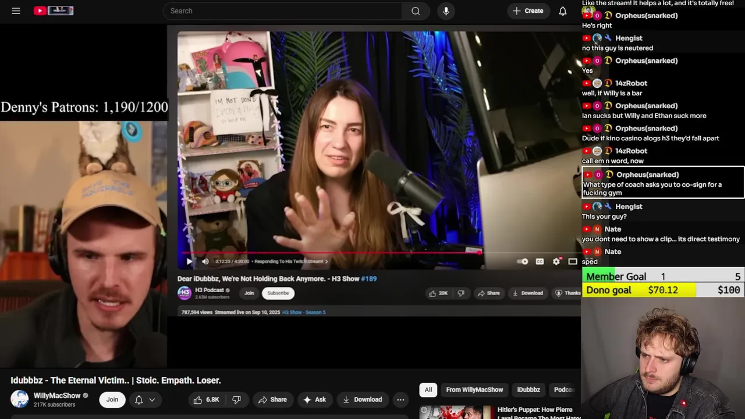Open the Create menu
745x419 pixels.
pyautogui.click(x=528, y=11)
